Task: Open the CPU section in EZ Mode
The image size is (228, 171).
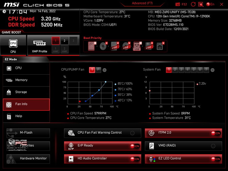Action: (26, 68)
